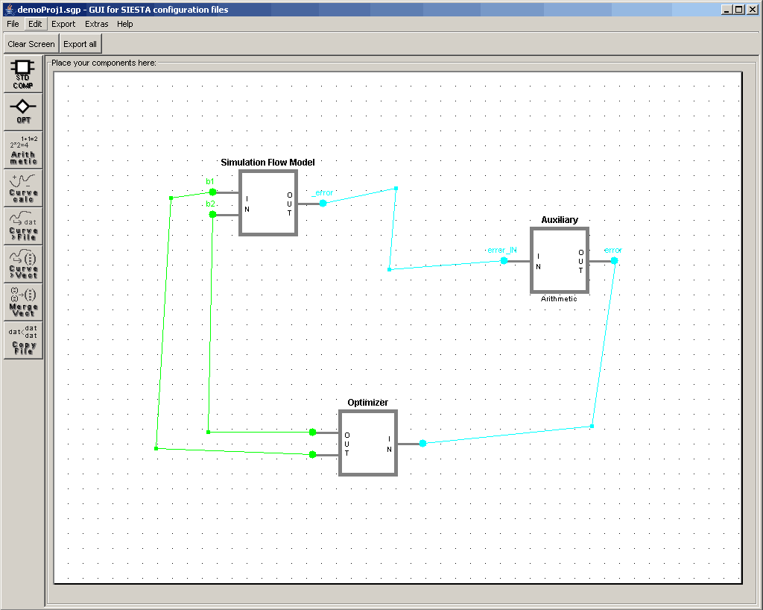Select the OPT optimizer component tool

pos(23,112)
